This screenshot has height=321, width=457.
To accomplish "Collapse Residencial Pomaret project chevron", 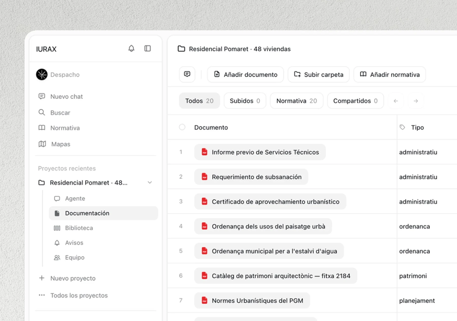I will (150, 183).
